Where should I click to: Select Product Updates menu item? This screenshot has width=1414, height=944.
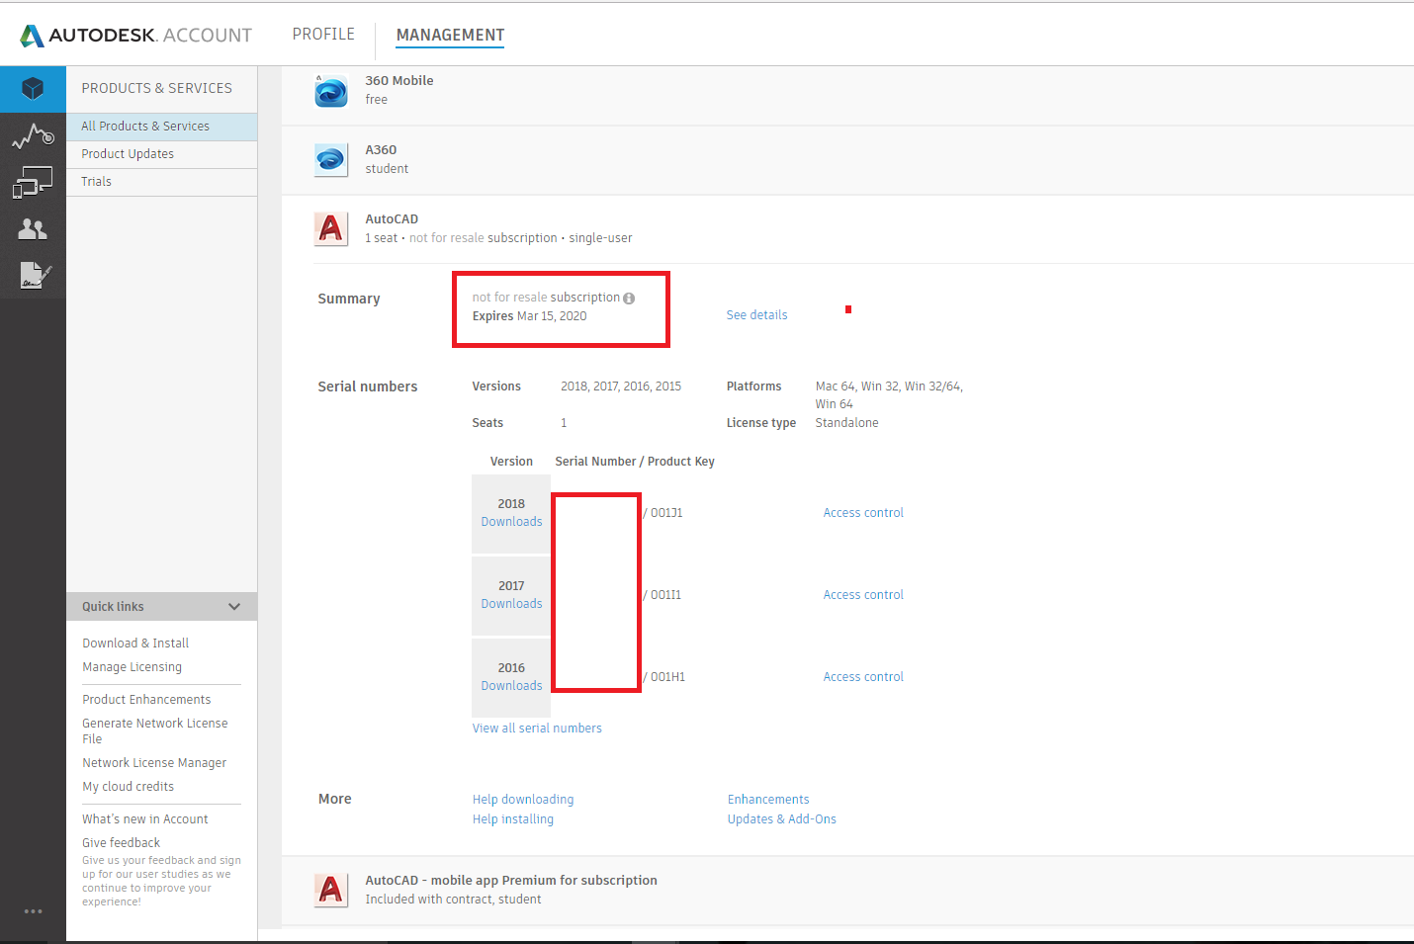(162, 154)
